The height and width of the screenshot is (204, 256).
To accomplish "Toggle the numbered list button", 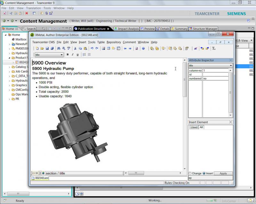I will click(x=84, y=55).
